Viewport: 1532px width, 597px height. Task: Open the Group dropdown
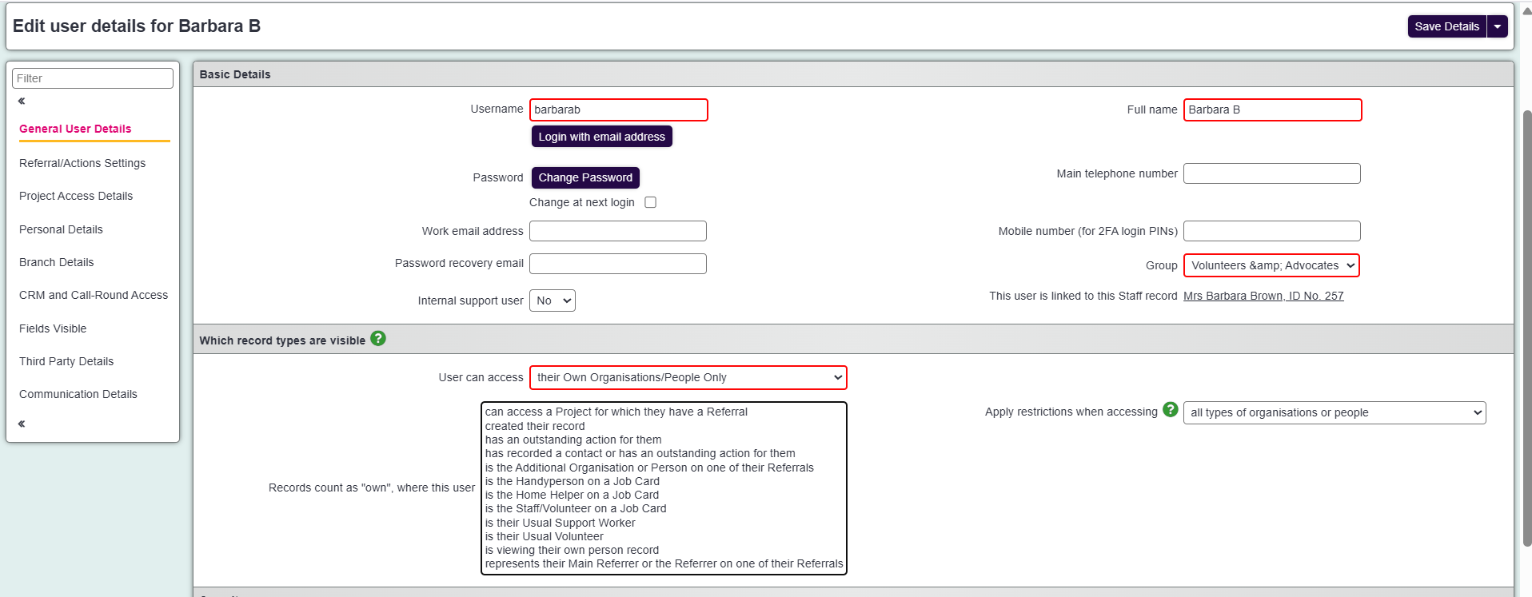[x=1271, y=265]
